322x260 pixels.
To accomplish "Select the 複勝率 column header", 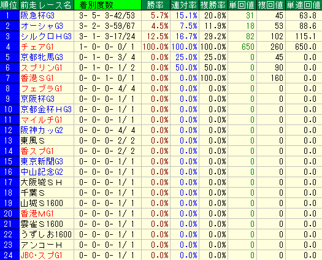I will point(213,5).
